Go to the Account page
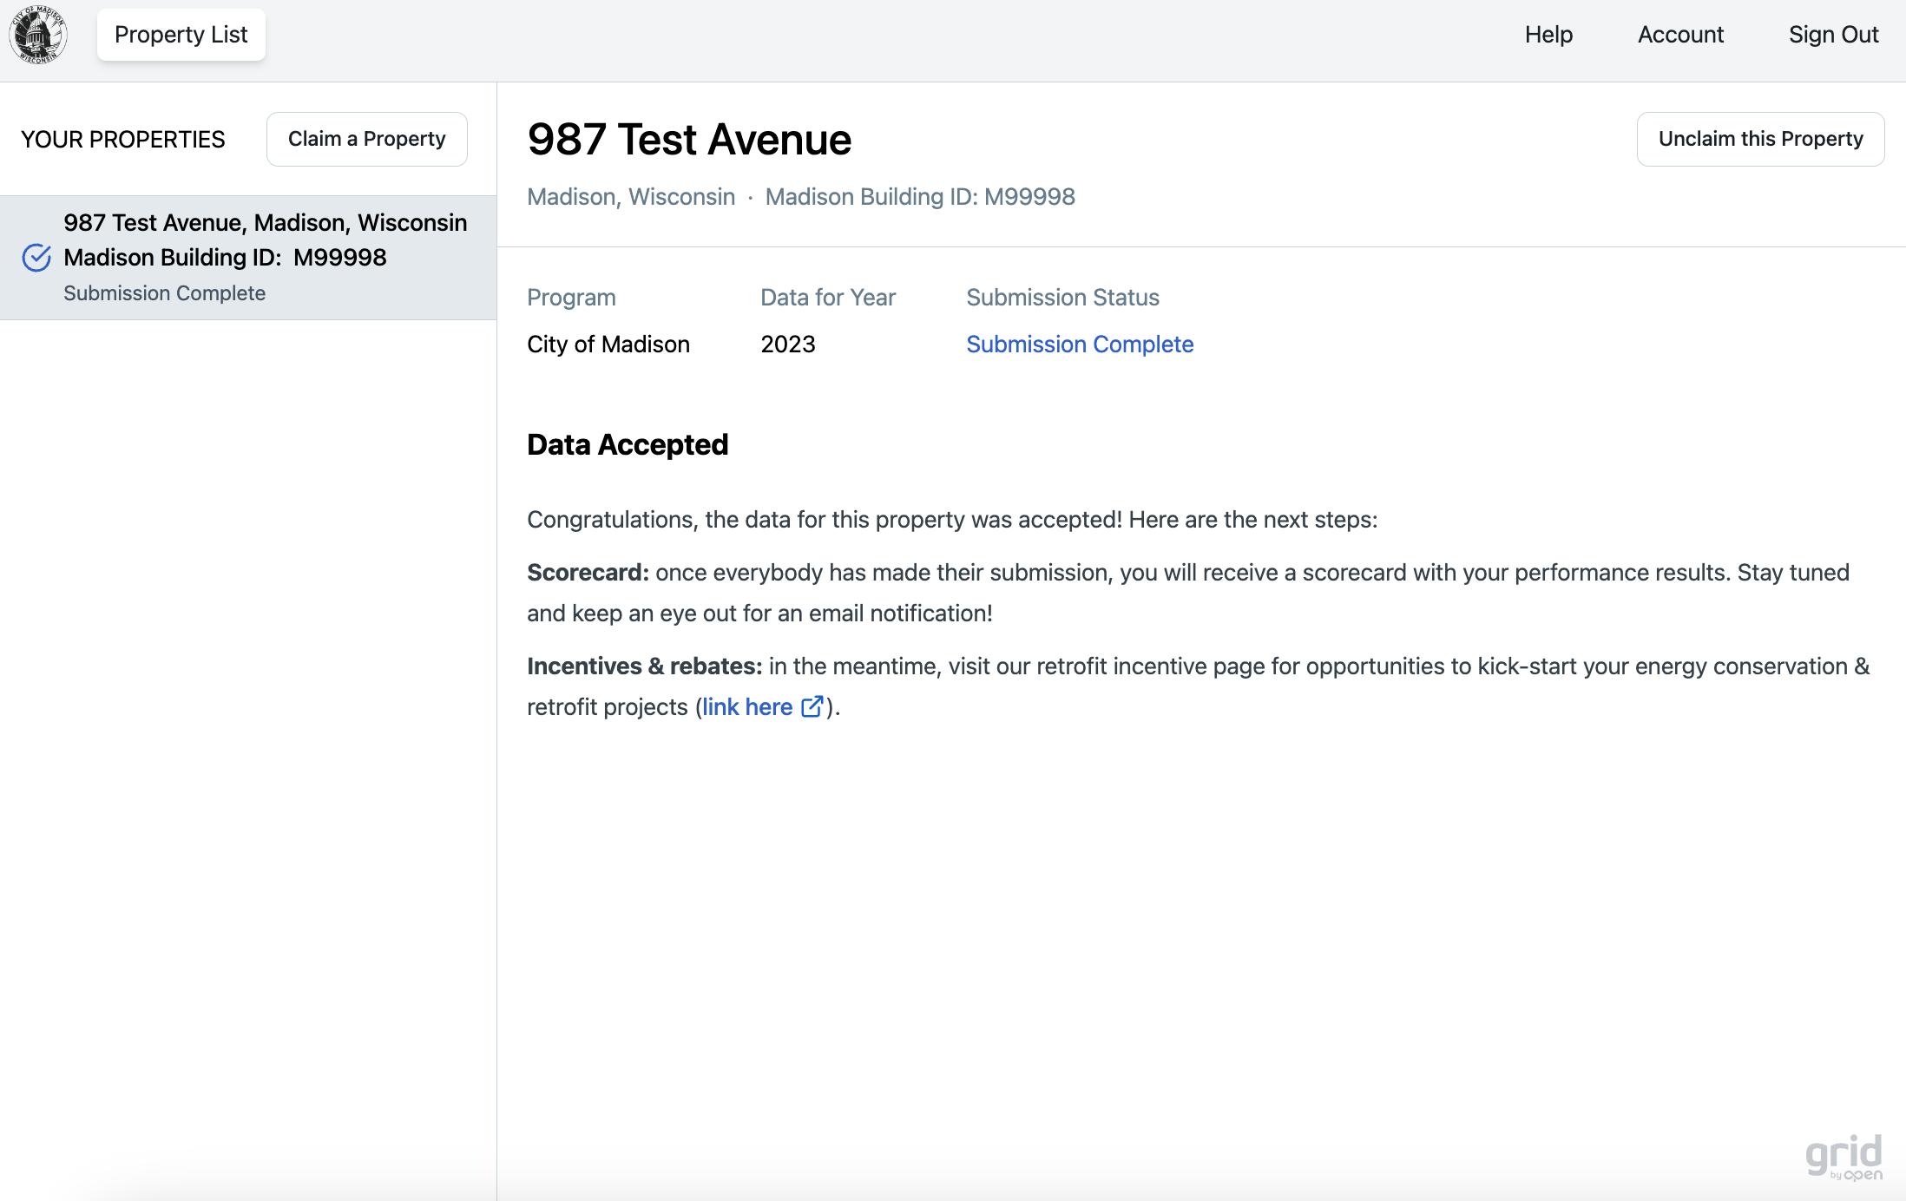Screen dimensions: 1906x1201 click(1680, 35)
